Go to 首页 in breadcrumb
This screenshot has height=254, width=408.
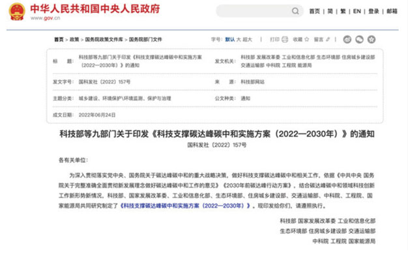point(59,40)
